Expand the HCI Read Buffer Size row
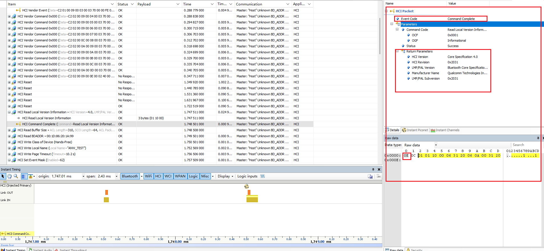This screenshot has width=544, height=251. (x=9, y=130)
